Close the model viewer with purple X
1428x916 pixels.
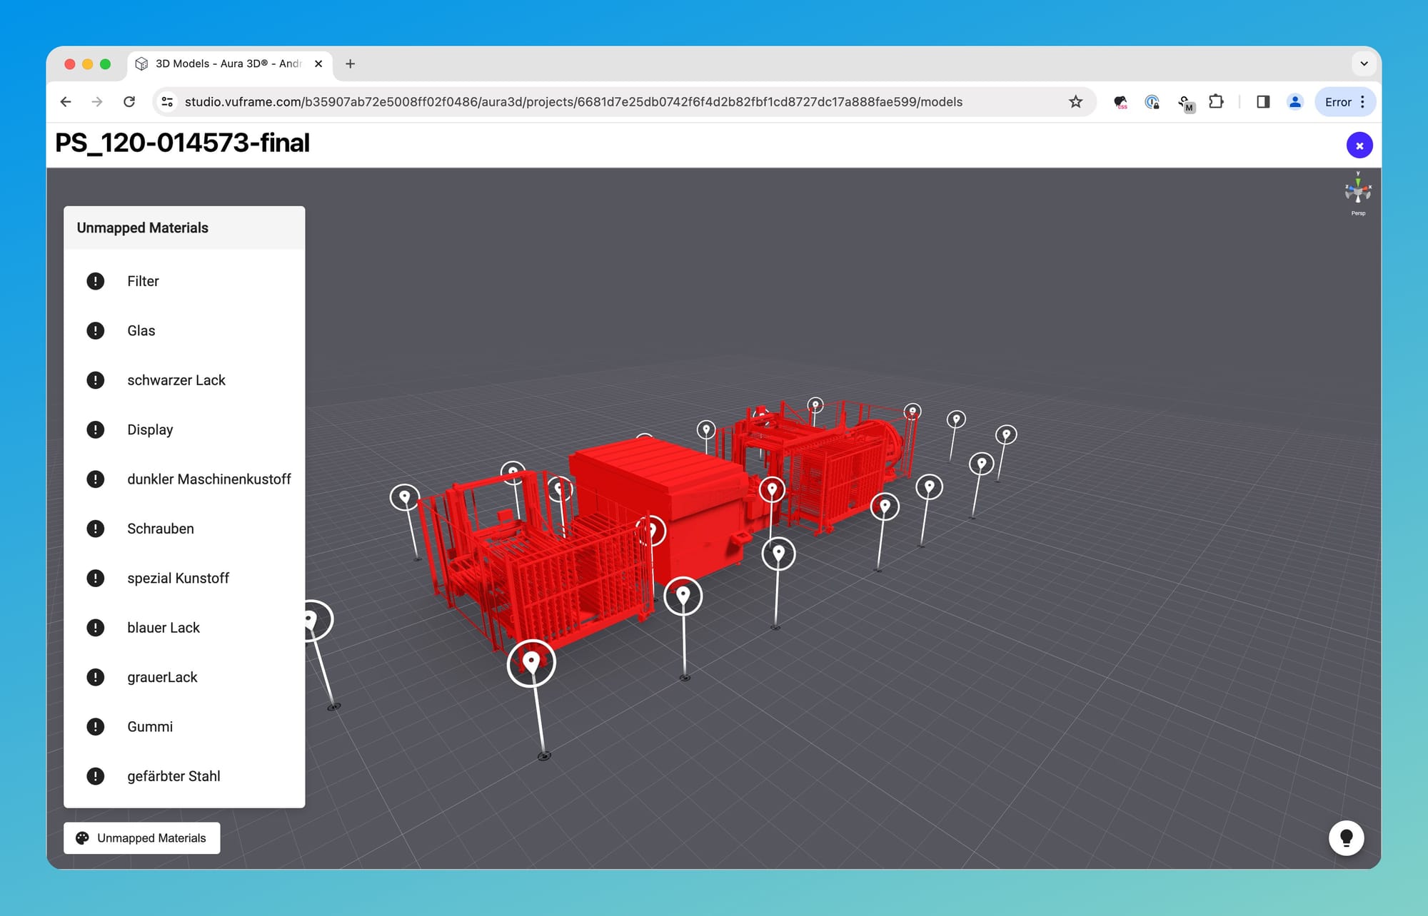pyautogui.click(x=1359, y=146)
